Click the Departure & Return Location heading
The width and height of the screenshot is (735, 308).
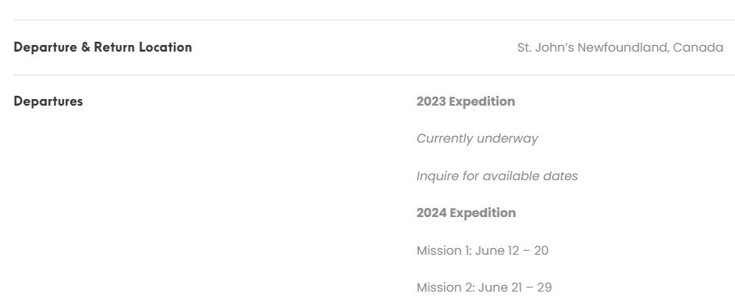[102, 47]
